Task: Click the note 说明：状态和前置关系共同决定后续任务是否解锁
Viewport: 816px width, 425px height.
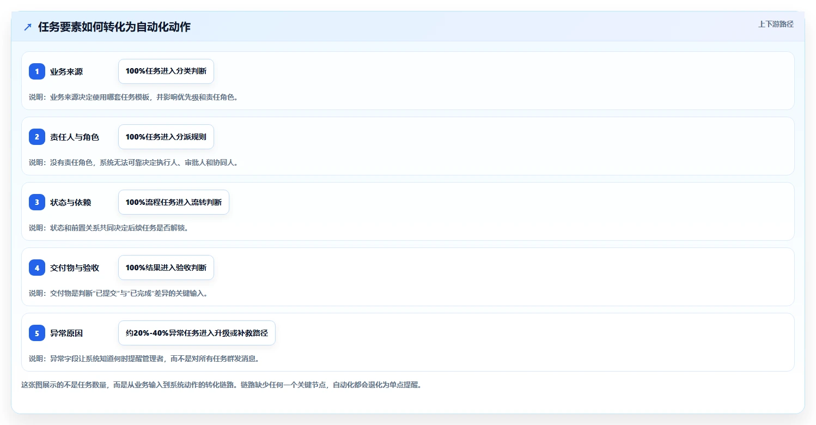Action: pyautogui.click(x=108, y=228)
